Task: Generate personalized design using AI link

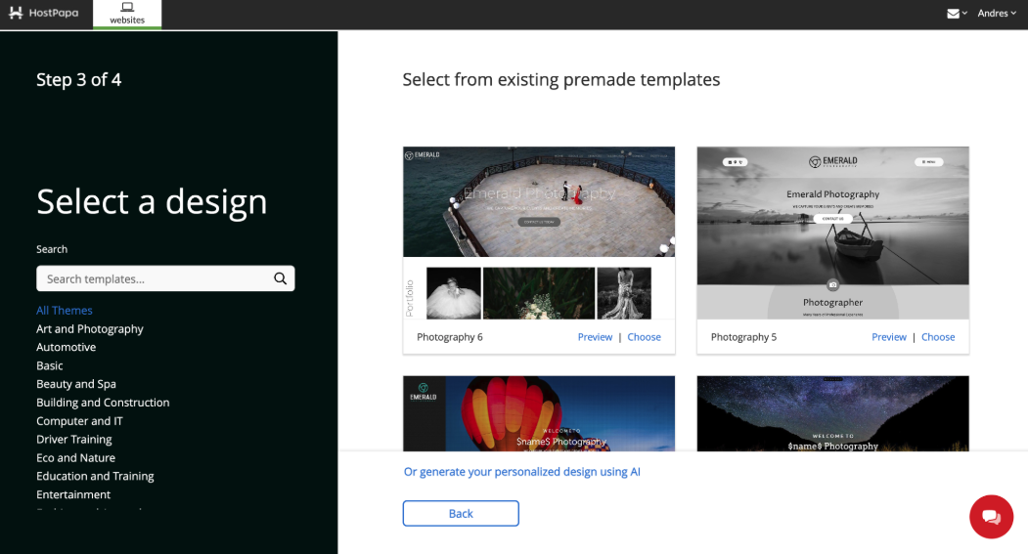Action: (522, 472)
